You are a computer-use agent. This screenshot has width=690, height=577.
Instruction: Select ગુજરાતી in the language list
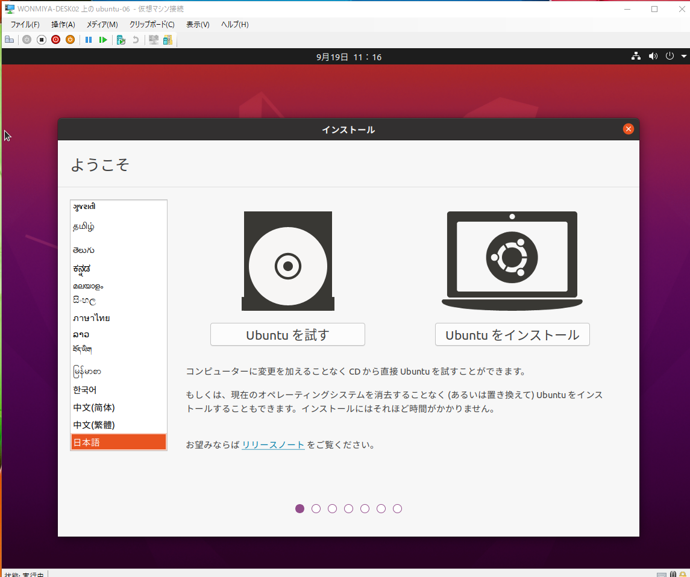(x=118, y=207)
